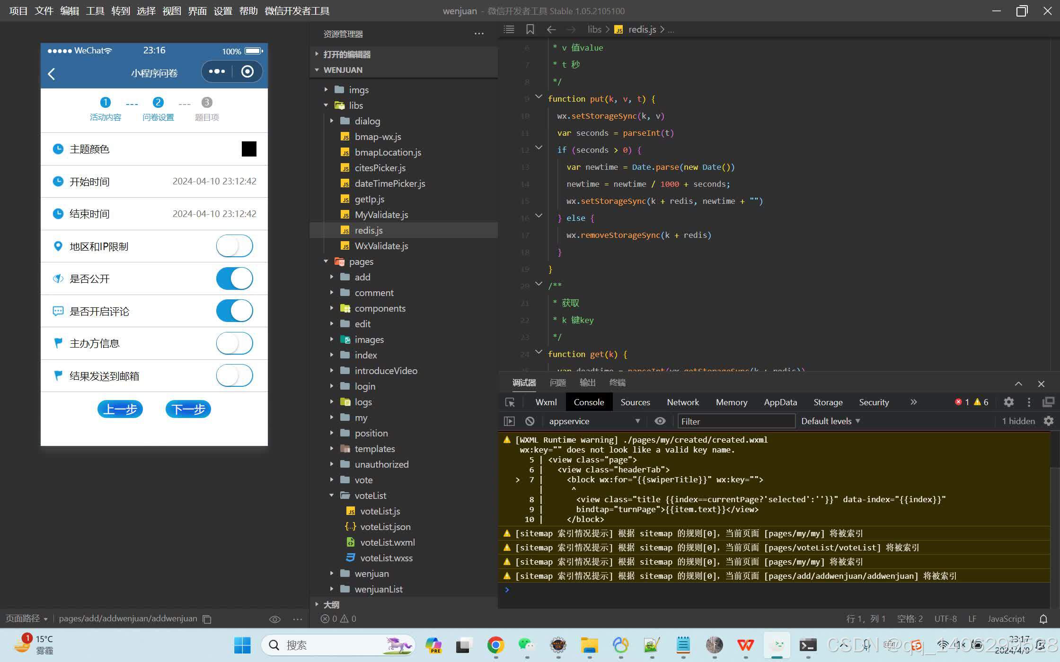The image size is (1060, 662).
Task: Click notification bell in status bar
Action: [x=1043, y=619]
